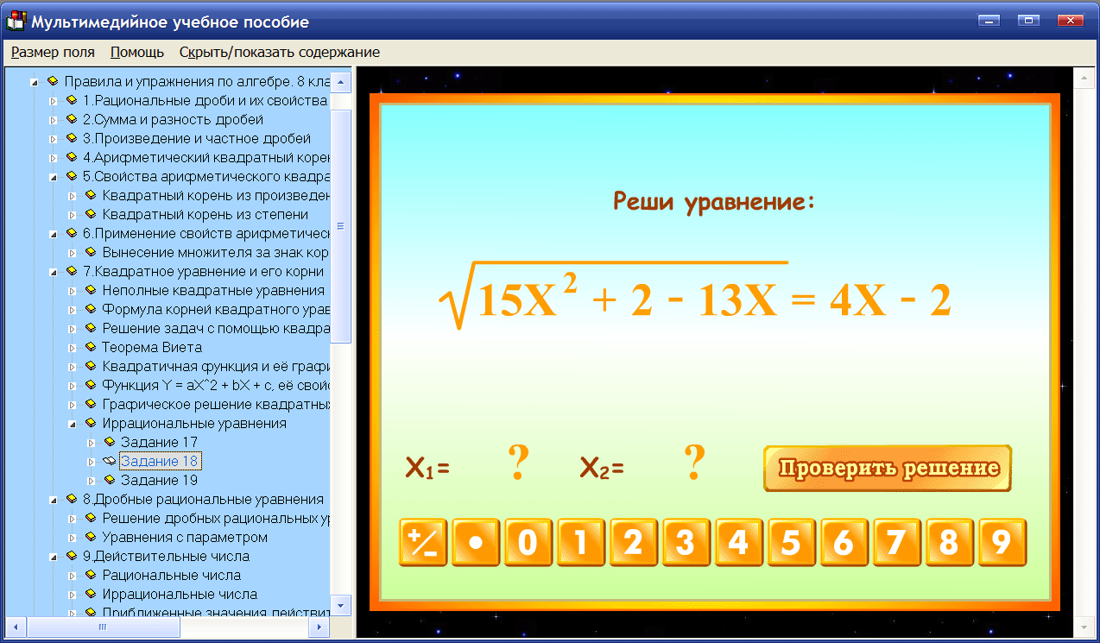The image size is (1100, 643).
Task: Click Скрыть/показать содержание menu item
Action: [280, 52]
